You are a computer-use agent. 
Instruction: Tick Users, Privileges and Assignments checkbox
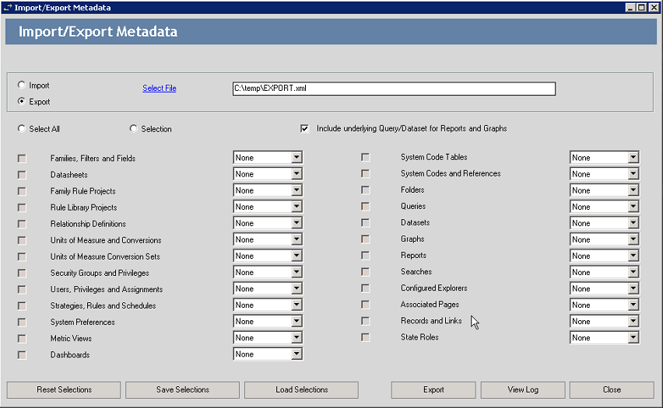click(22, 289)
